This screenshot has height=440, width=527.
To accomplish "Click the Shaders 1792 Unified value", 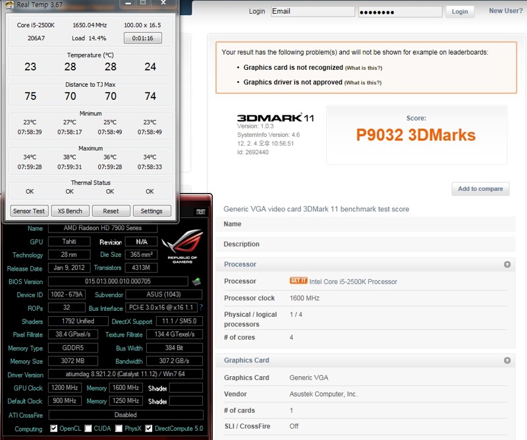I will 78,321.
